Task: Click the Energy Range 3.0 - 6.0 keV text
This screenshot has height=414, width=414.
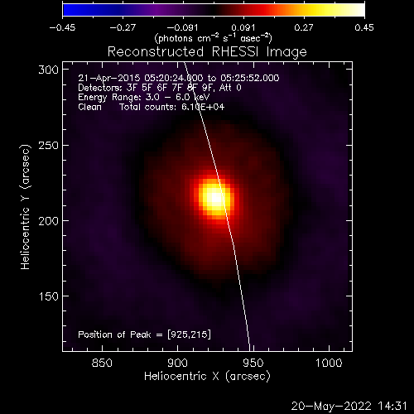Action: pos(144,98)
